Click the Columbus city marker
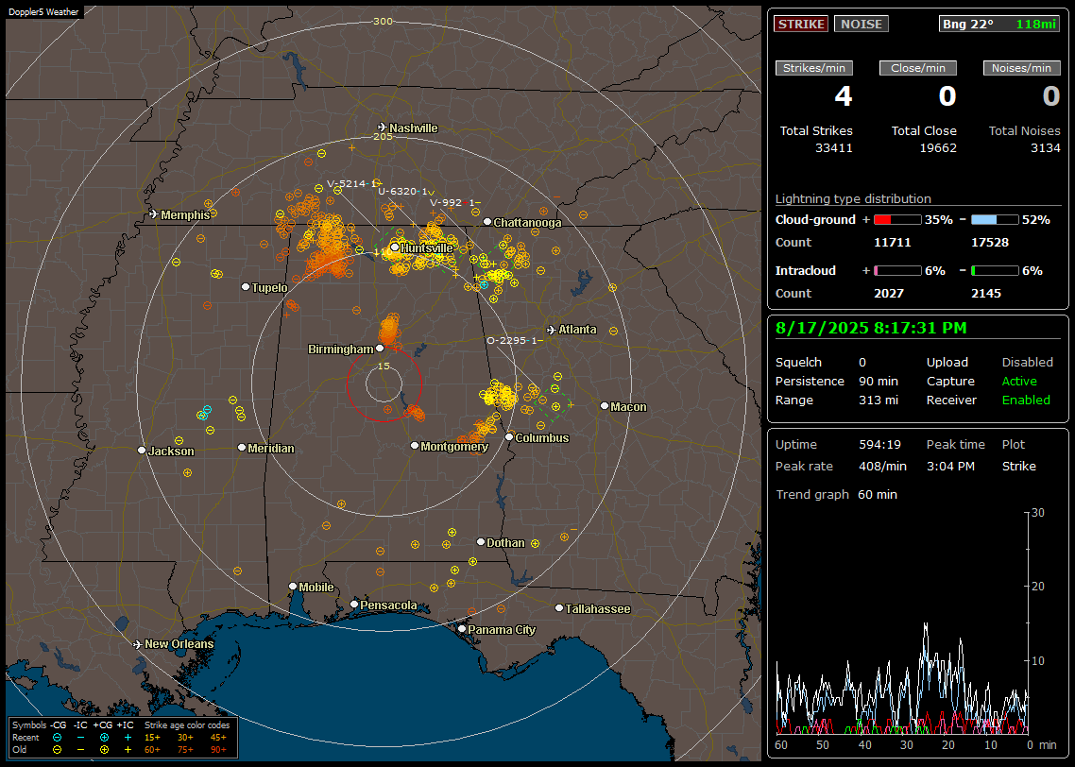 point(509,437)
